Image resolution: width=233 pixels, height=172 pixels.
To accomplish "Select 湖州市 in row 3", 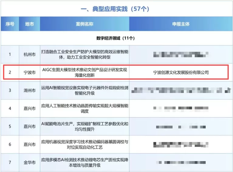I will point(29,90).
